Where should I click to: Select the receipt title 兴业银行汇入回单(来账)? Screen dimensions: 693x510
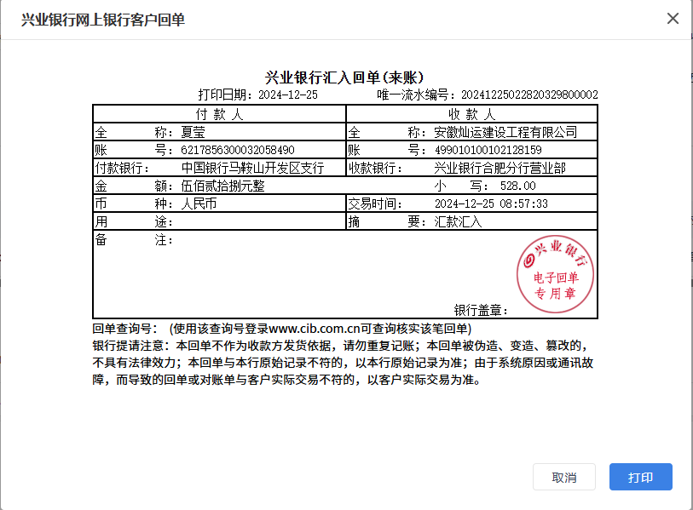(345, 78)
